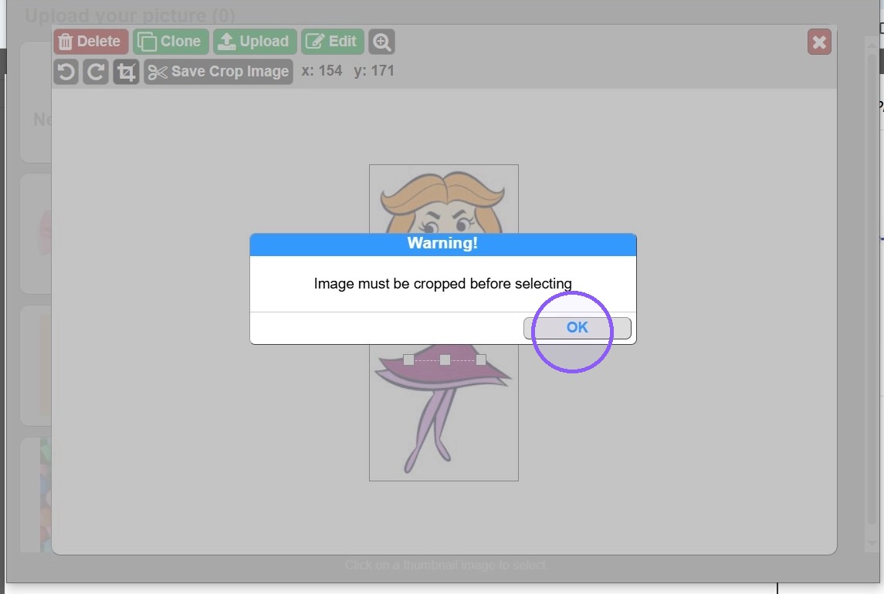Click Save Crop Image button
The height and width of the screenshot is (594, 884).
point(218,72)
